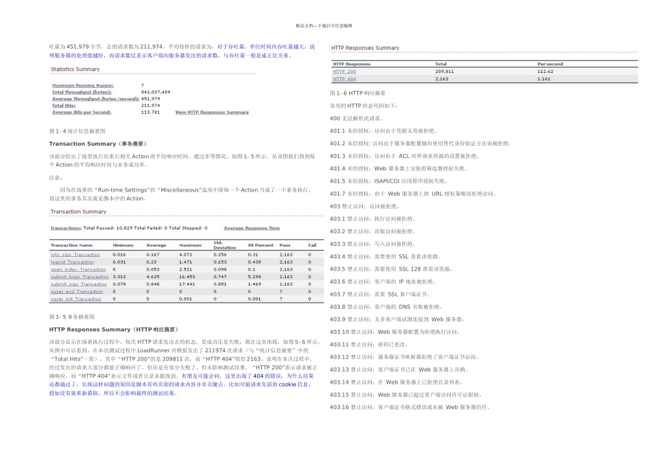The height and width of the screenshot is (458, 648).
Task: Select the total throughput value 842,037,409
Action: (x=156, y=92)
